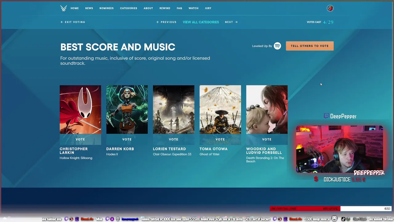This screenshot has height=222, width=394.
Task: Open the Jury menu item
Action: (208, 8)
